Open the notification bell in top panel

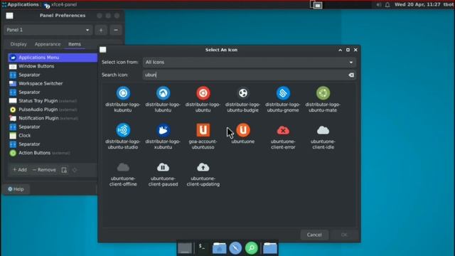click(x=387, y=5)
